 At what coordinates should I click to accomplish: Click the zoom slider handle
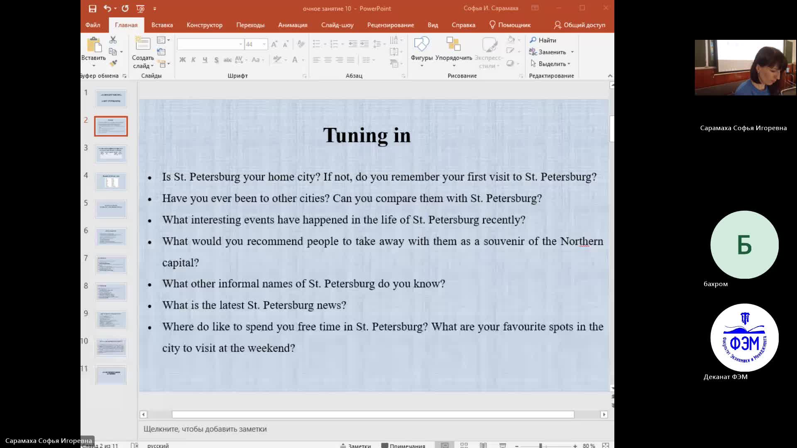point(540,446)
